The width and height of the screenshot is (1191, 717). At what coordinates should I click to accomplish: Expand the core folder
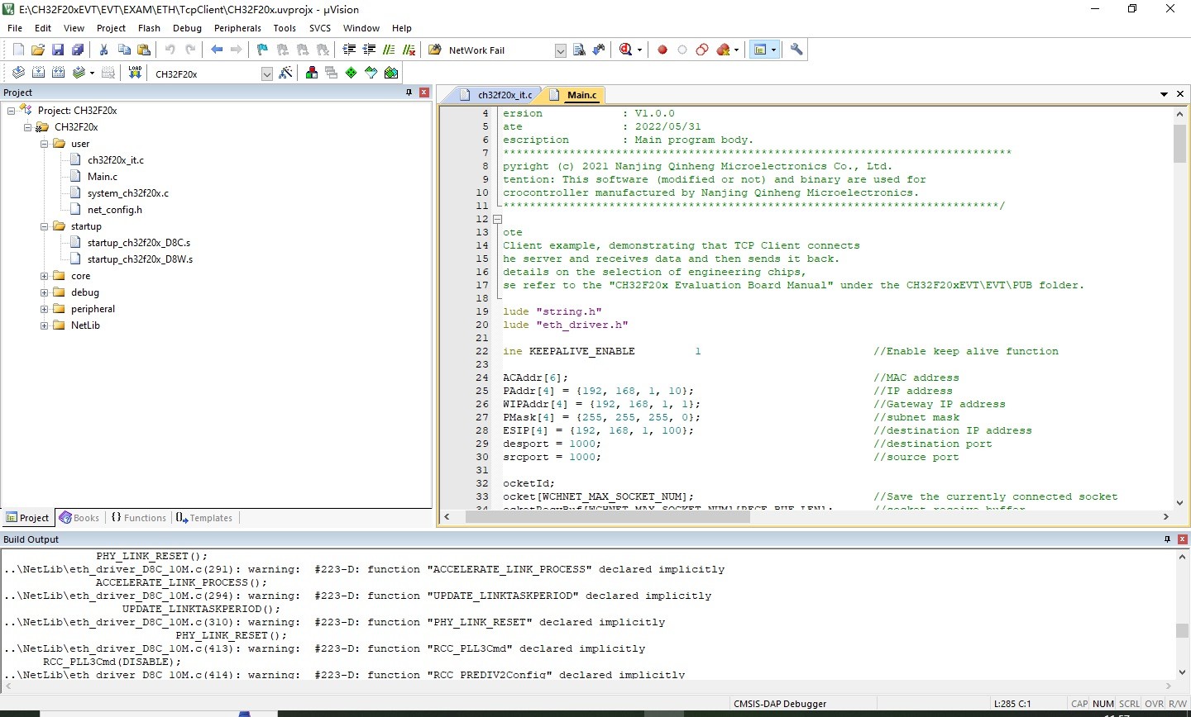click(x=45, y=276)
